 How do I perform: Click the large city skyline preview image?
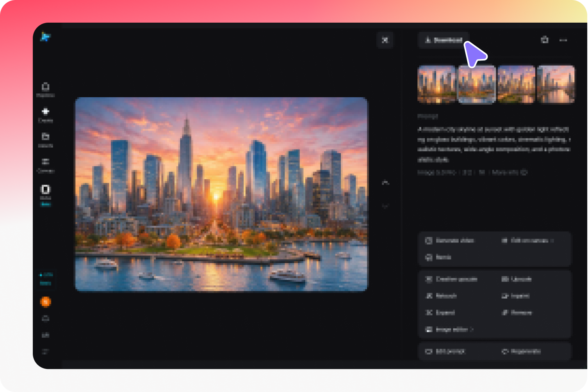pos(221,194)
